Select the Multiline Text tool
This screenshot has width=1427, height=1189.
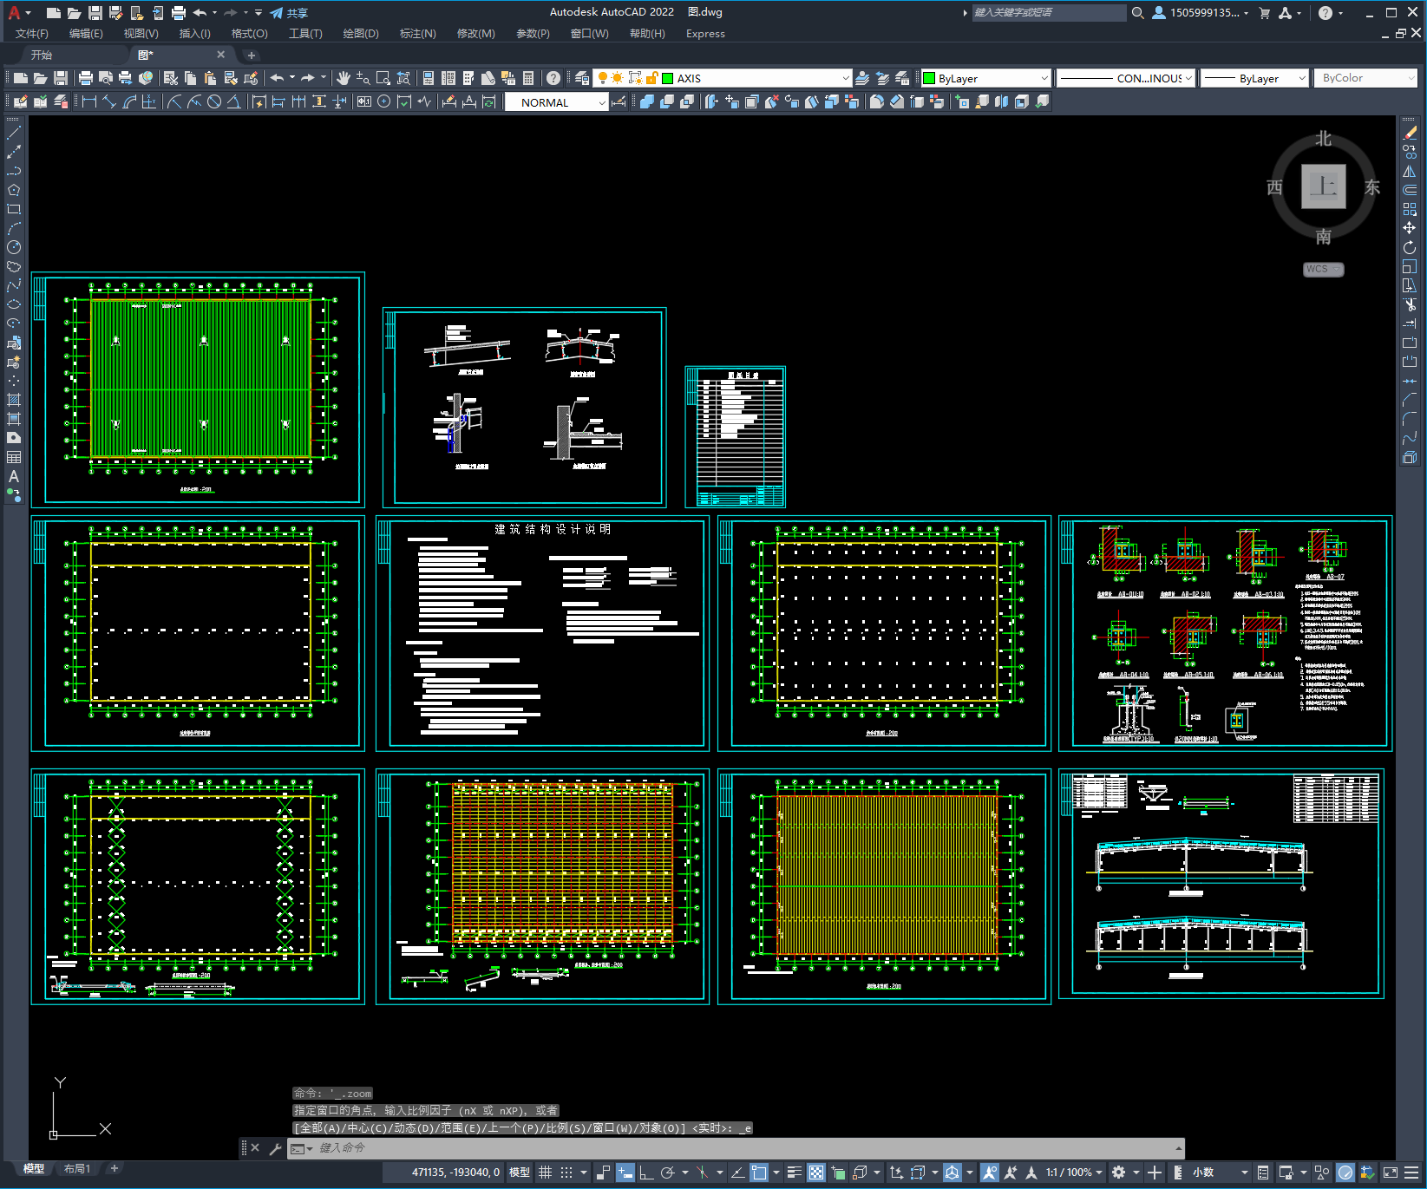(x=14, y=476)
